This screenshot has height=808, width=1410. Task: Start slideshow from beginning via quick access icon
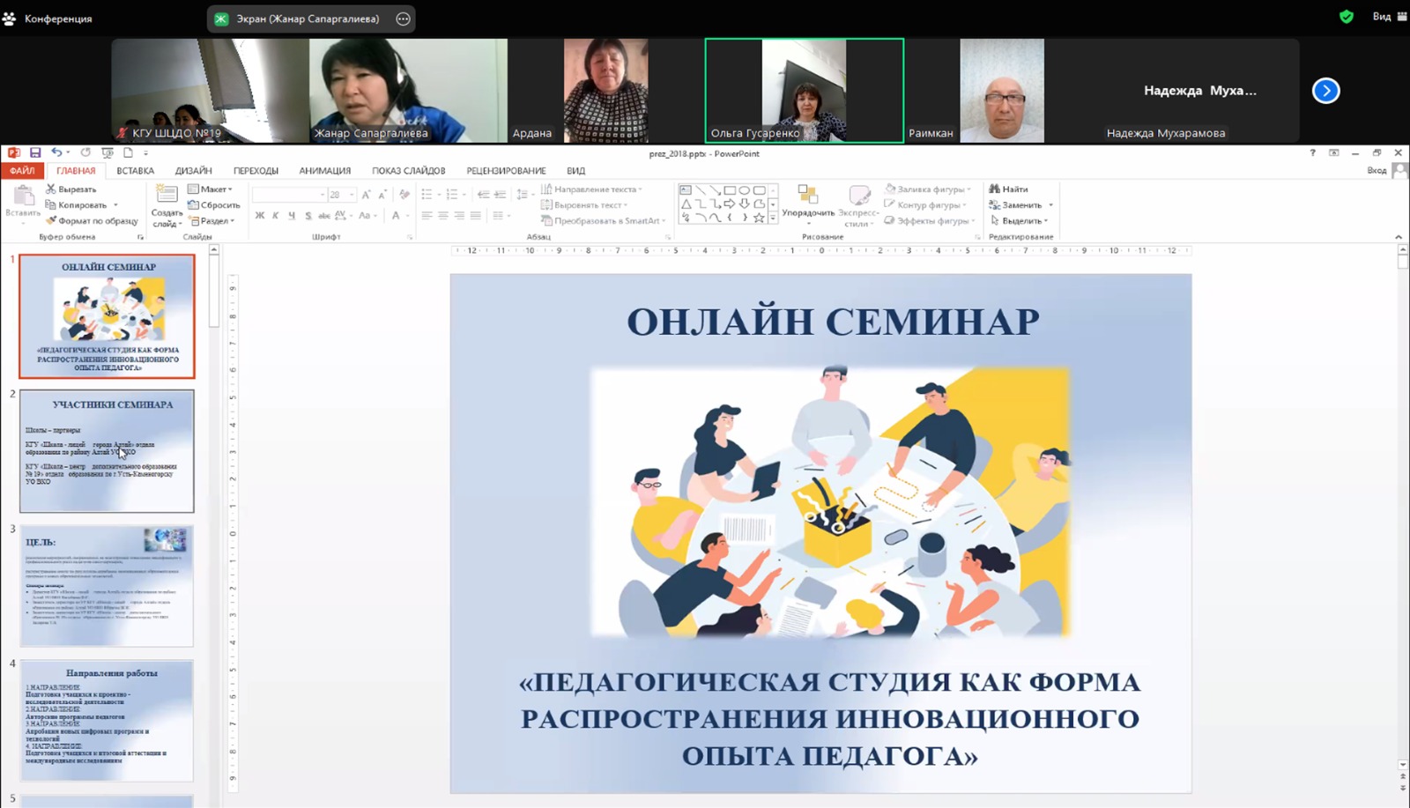coord(107,153)
